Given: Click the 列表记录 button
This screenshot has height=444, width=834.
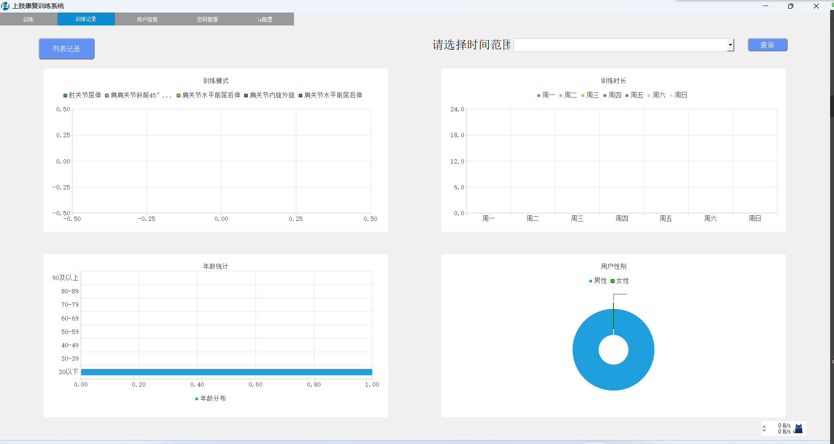Looking at the screenshot, I should click(67, 49).
